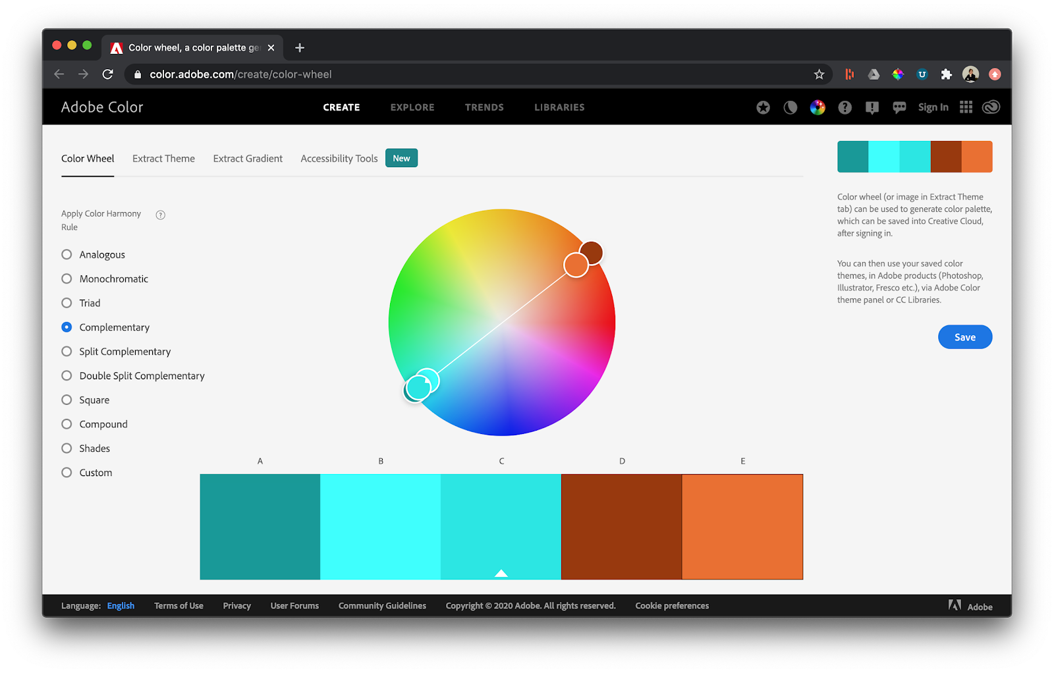Click the browser address bar URL
Image resolution: width=1054 pixels, height=673 pixels.
pos(240,74)
